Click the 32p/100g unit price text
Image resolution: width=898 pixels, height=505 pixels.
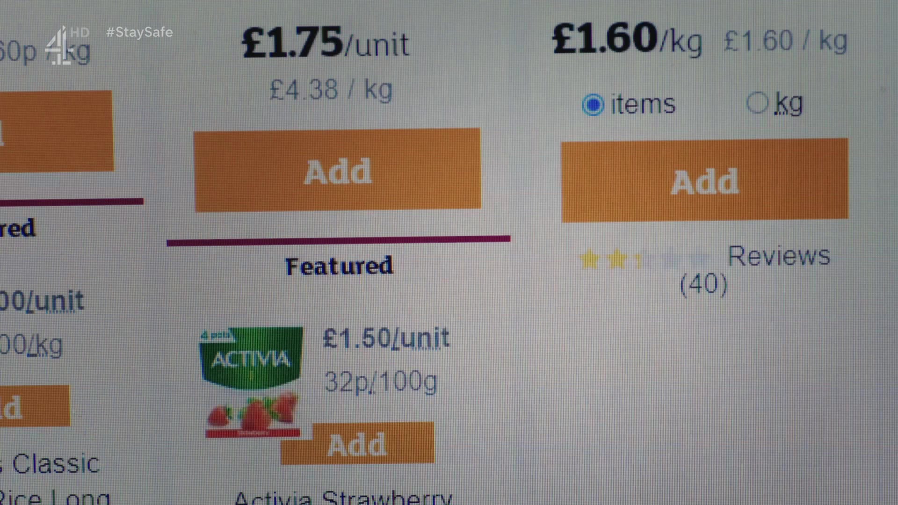(x=381, y=382)
